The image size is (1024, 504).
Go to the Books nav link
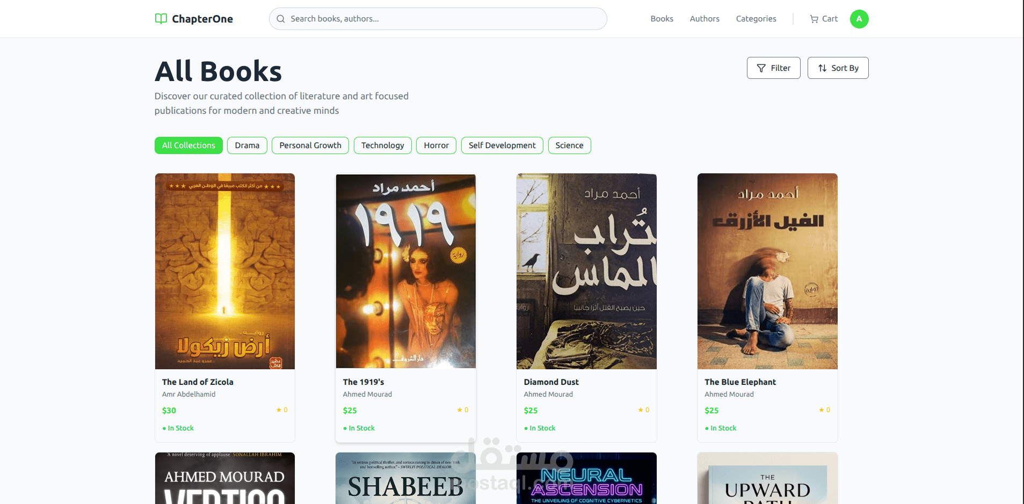point(662,19)
